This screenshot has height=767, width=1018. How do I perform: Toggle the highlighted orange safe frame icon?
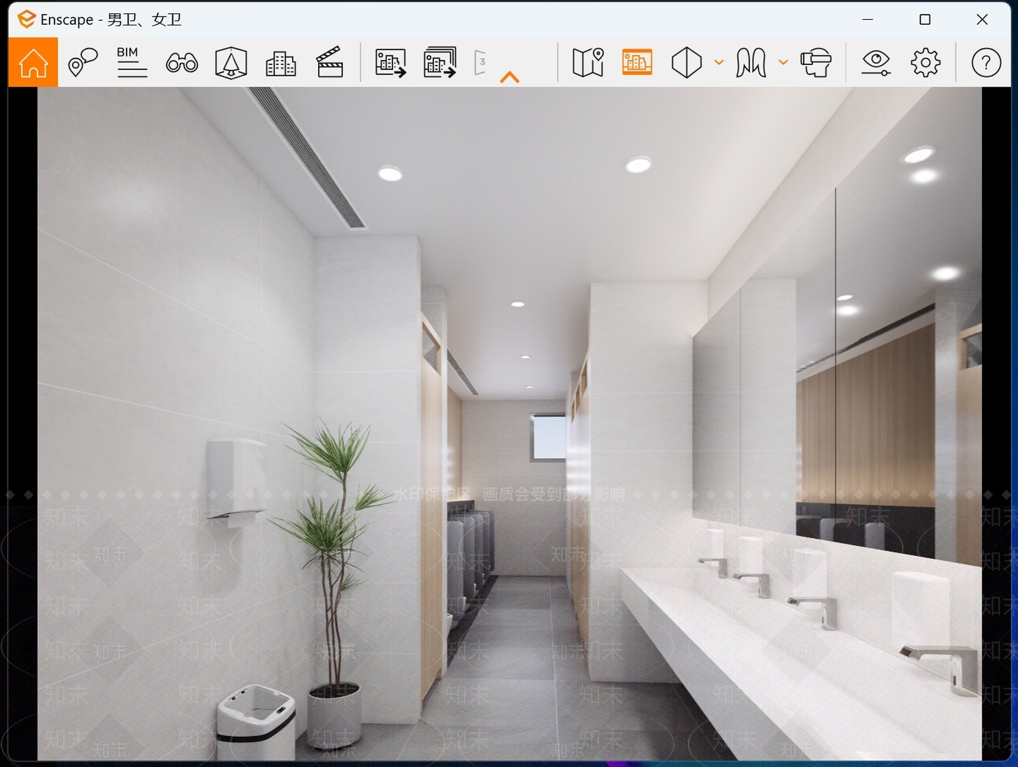click(637, 62)
